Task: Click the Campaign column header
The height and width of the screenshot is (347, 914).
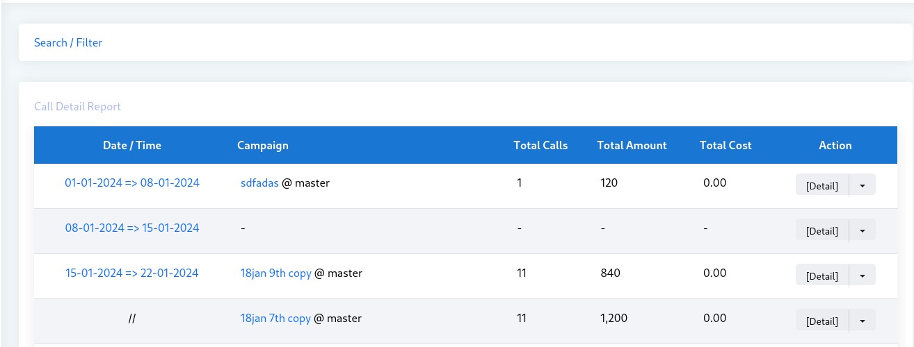Action: click(263, 145)
